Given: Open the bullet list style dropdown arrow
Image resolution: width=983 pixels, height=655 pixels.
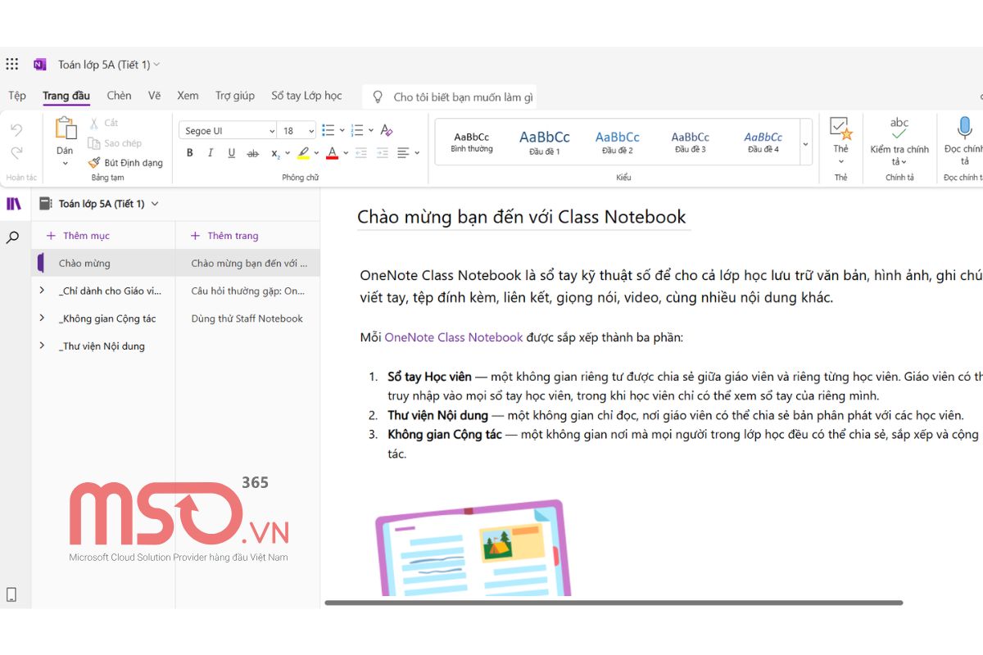Looking at the screenshot, I should click(341, 130).
